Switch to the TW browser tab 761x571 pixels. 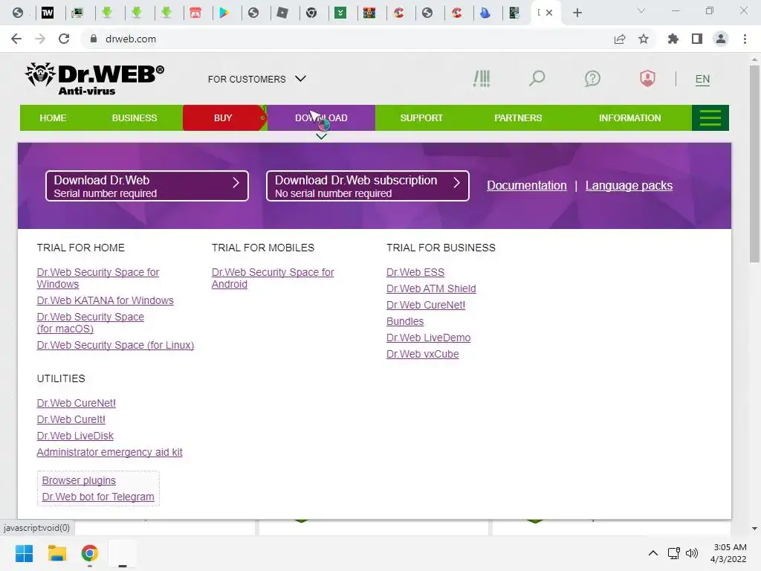coord(48,13)
